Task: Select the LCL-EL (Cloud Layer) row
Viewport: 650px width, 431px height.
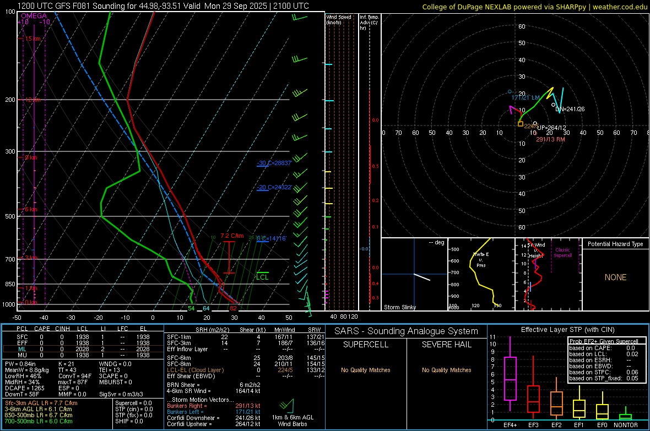Action: (246, 370)
